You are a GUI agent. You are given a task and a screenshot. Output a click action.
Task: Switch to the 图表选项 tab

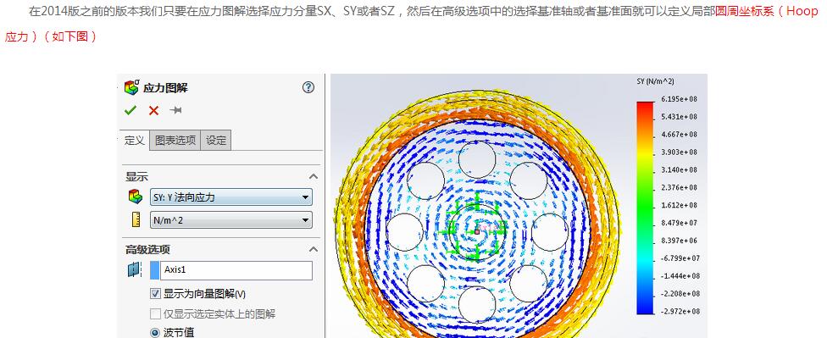point(175,141)
